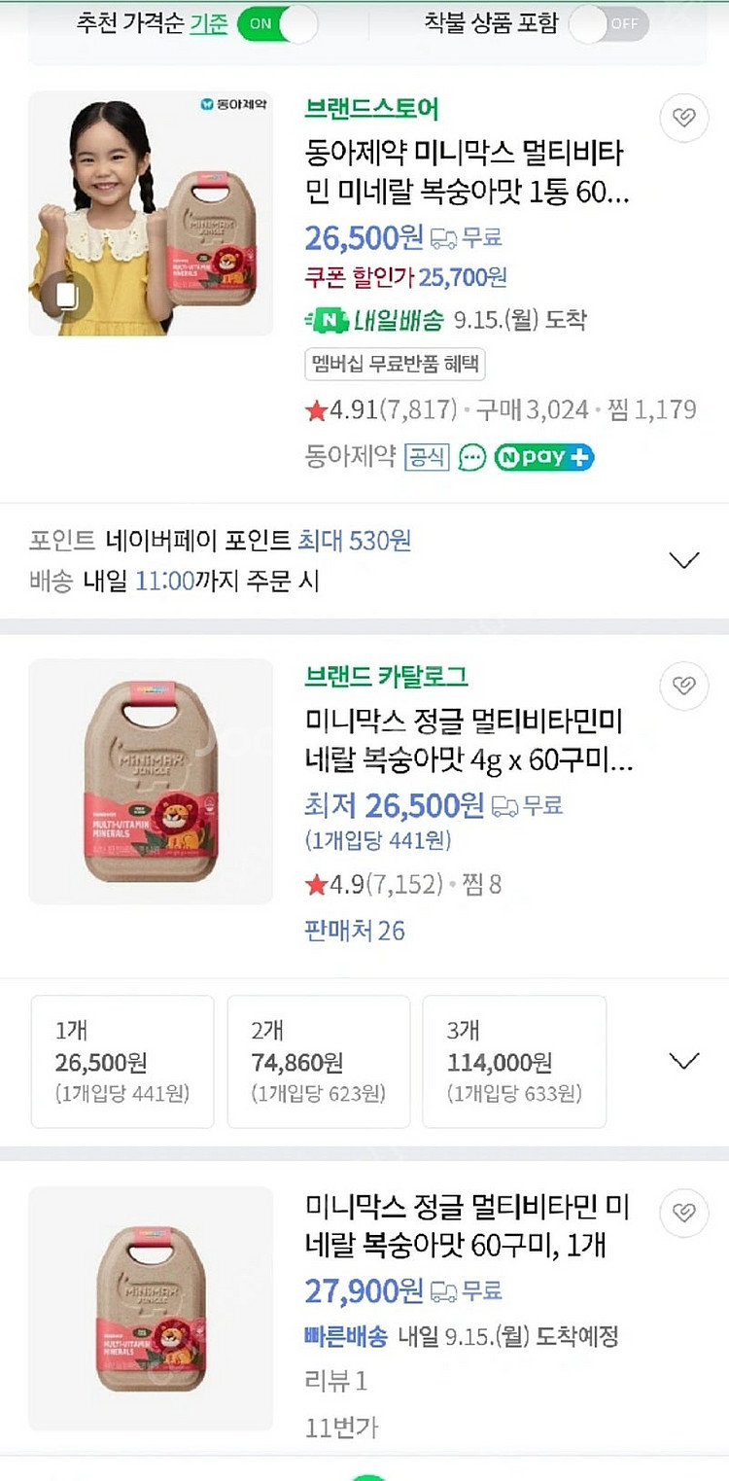Enable the 착불 상품 포함 toggle
This screenshot has height=1481, width=729.
coord(608,24)
